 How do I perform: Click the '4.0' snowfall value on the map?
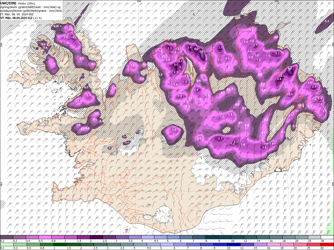click(x=290, y=68)
